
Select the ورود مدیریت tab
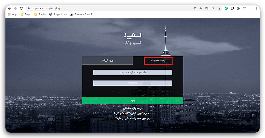click(158, 60)
